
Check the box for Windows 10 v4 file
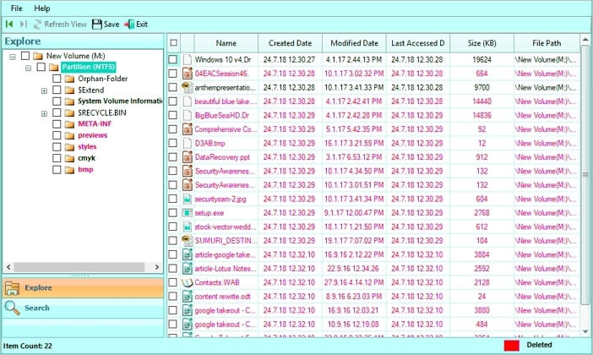pos(173,60)
